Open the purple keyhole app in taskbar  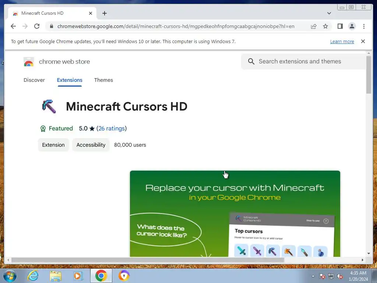[124, 276]
